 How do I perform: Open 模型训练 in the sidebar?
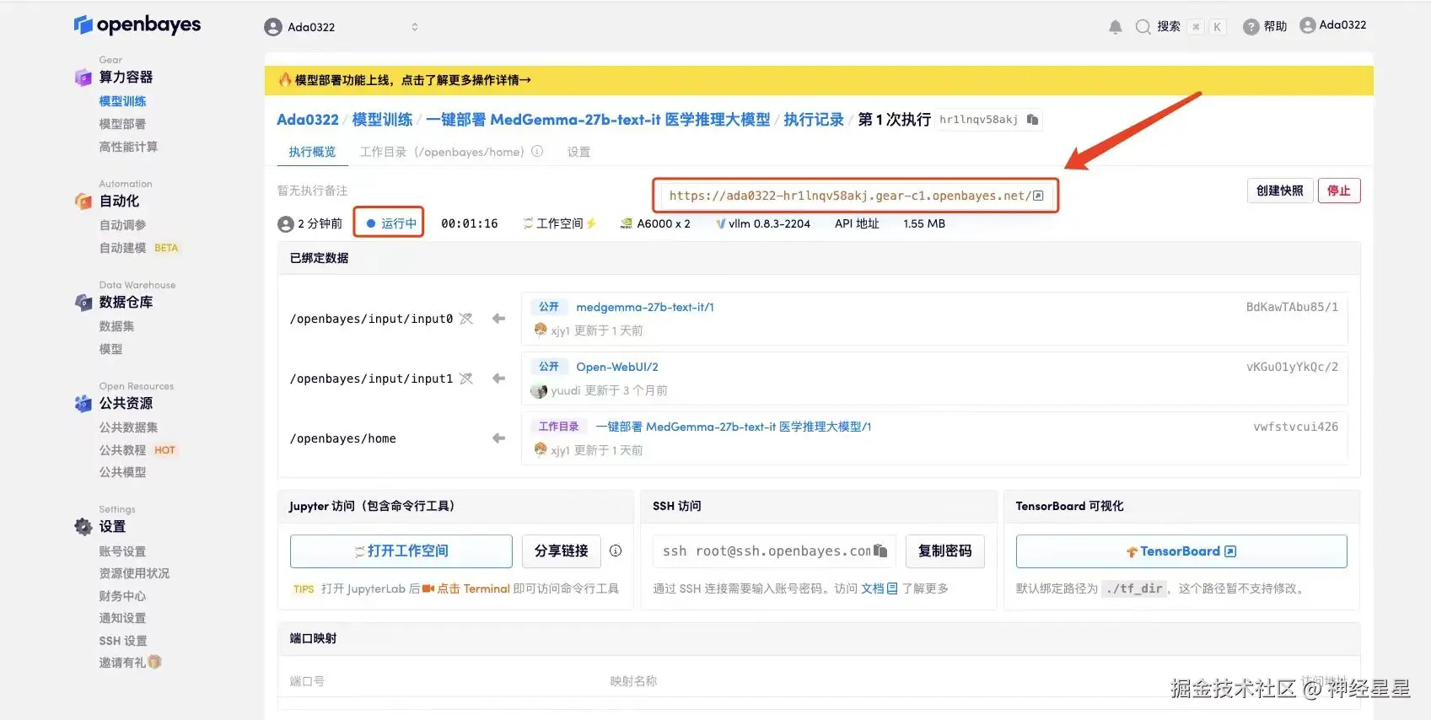(122, 101)
